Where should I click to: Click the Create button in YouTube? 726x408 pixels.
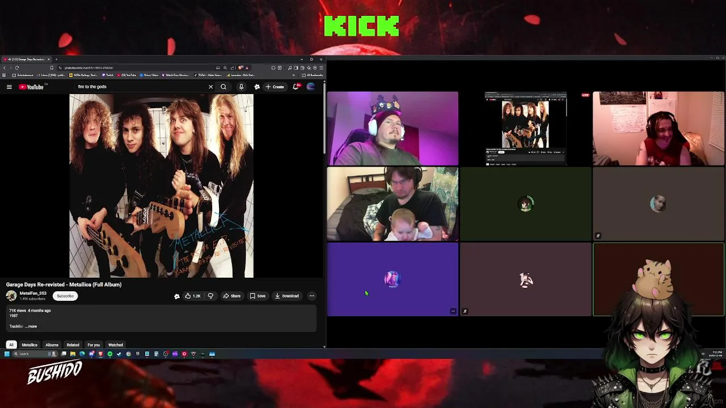pyautogui.click(x=275, y=87)
